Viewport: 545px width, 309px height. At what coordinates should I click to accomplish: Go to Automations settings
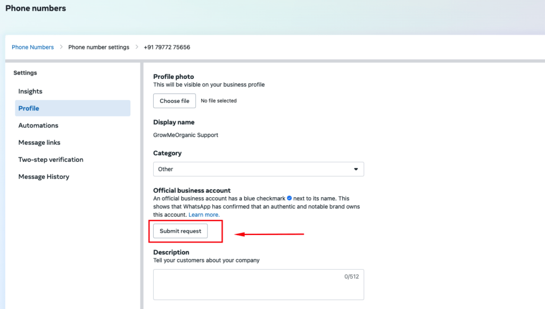click(x=38, y=125)
